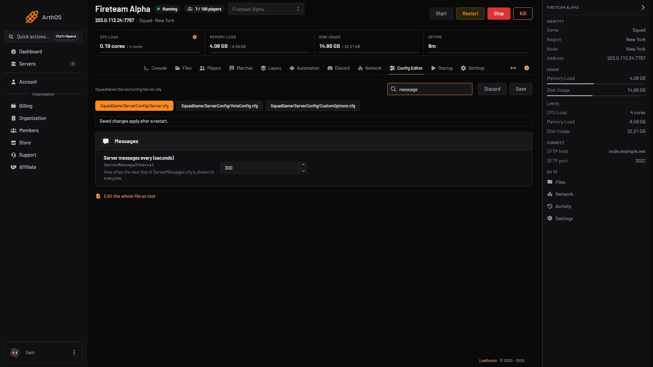The image size is (653, 367).
Task: Open the Fireteam Alpha server selector dropdown
Action: click(266, 9)
